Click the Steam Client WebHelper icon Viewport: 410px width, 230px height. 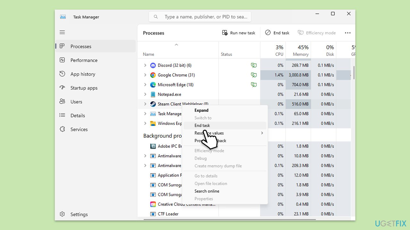tap(153, 104)
